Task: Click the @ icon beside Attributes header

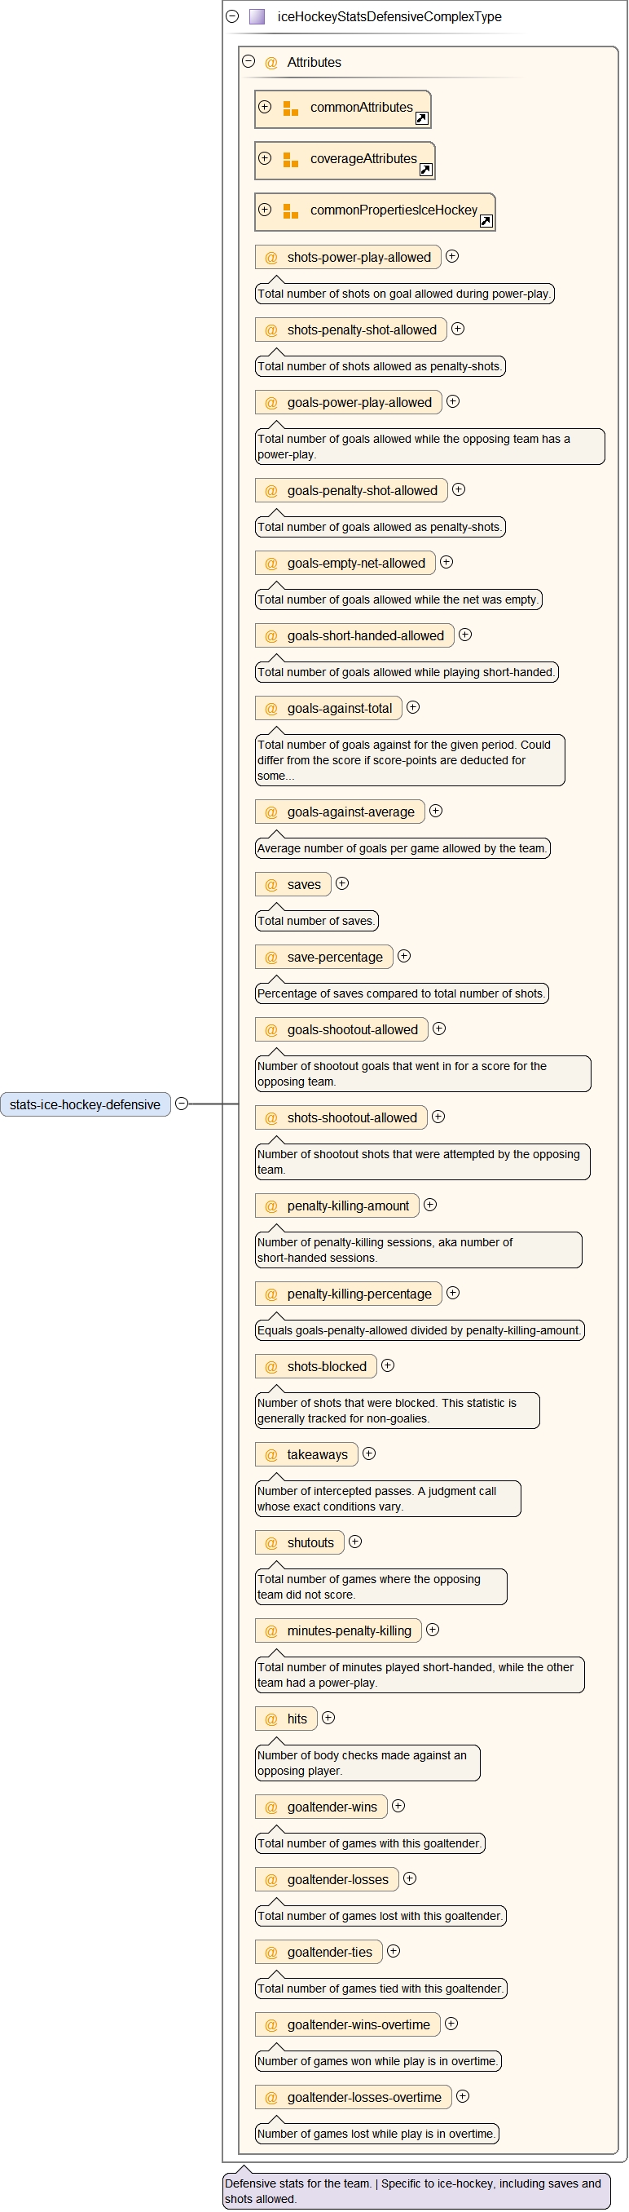Action: click(x=271, y=63)
